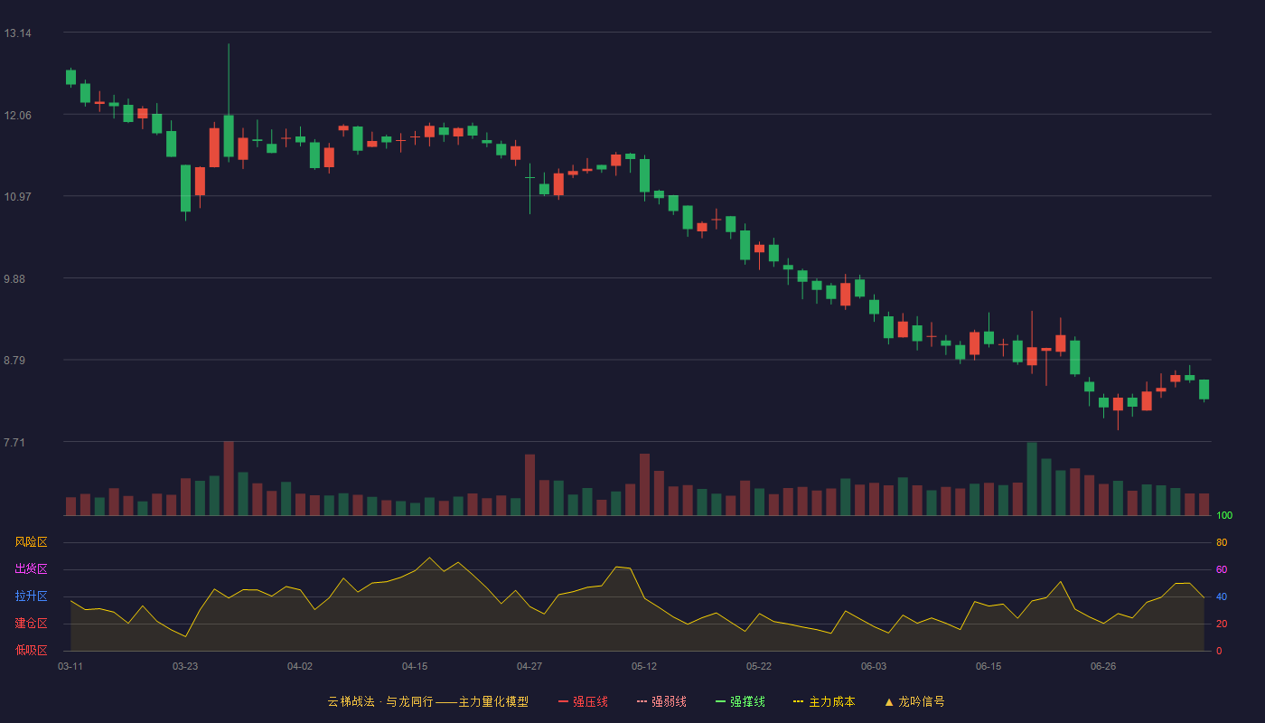Click the 7.71 price axis label

(14, 443)
